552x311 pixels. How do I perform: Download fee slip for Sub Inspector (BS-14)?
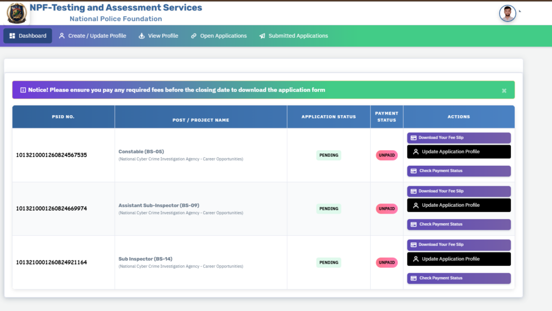[459, 245]
